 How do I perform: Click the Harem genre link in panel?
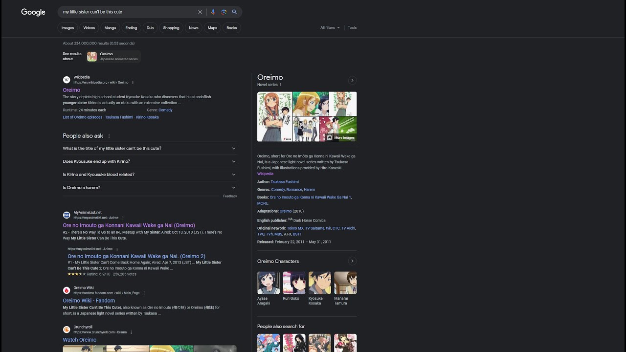[x=310, y=190]
